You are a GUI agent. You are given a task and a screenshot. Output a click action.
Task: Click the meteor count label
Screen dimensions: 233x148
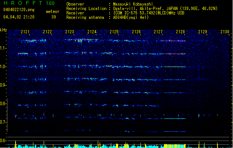click(x=53, y=11)
